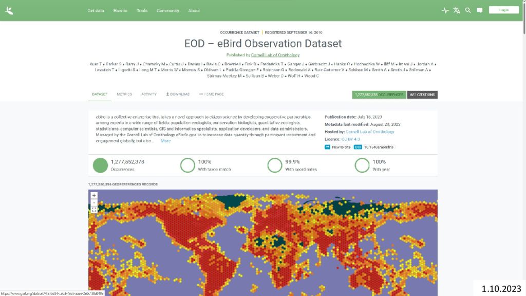Open the feedback speech bubble icon

(x=480, y=11)
